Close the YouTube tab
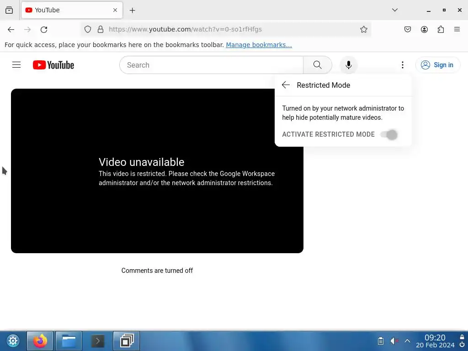The width and height of the screenshot is (468, 351). point(115,10)
